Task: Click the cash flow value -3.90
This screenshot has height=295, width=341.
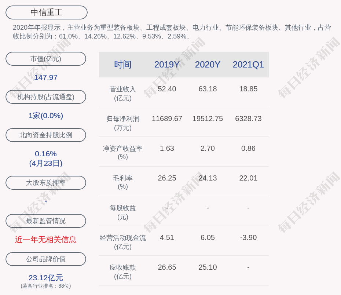Action: tap(248, 237)
